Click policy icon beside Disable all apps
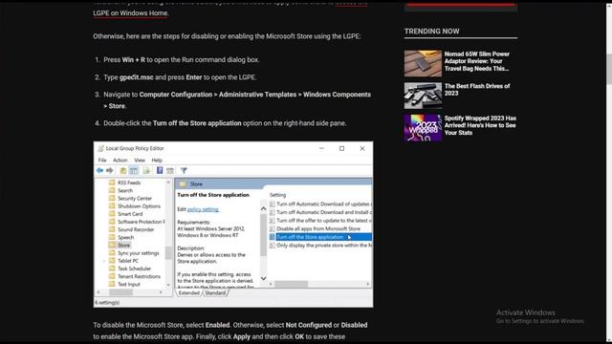The width and height of the screenshot is (612, 344). [x=272, y=228]
